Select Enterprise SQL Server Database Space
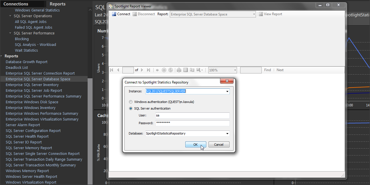 [x=38, y=79]
